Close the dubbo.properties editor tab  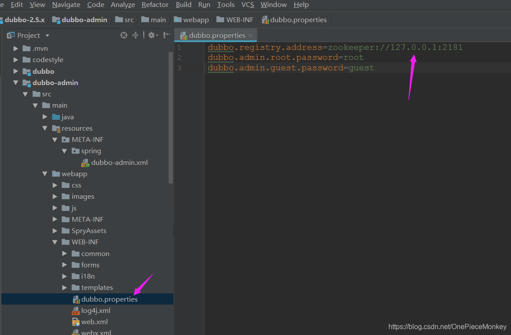250,36
